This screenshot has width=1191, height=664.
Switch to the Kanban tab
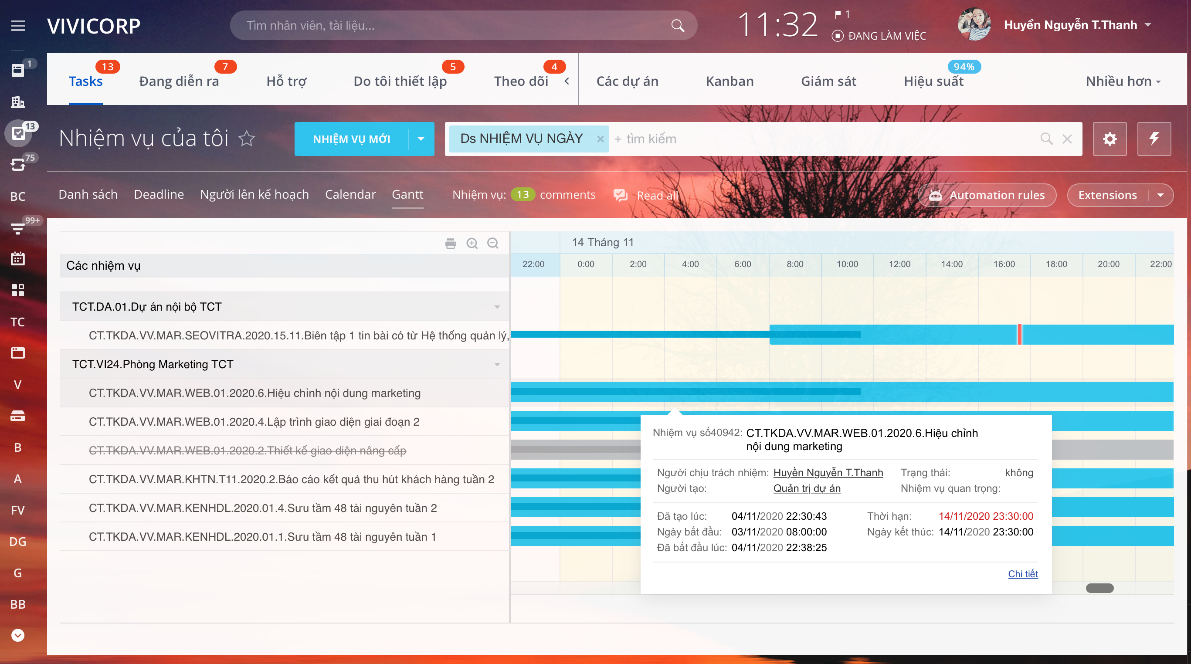click(x=730, y=81)
